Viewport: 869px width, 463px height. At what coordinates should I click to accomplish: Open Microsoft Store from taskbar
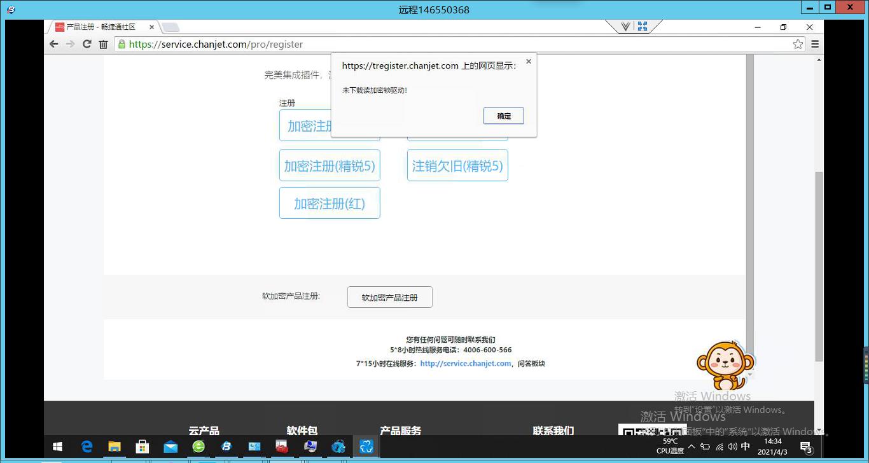(143, 447)
